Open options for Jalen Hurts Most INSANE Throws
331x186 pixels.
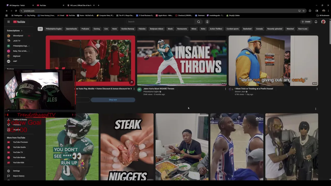(x=225, y=89)
